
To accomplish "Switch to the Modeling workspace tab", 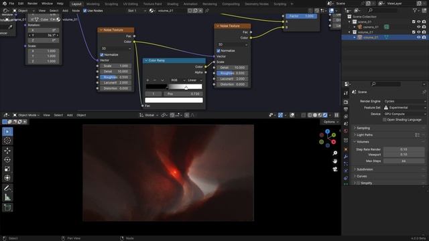I will [x=93, y=4].
